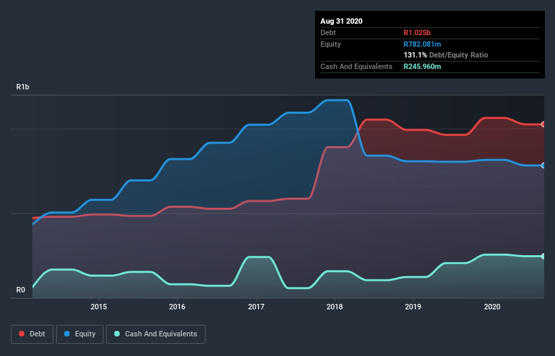
Task: Click the 2020 axis label
Action: pos(492,307)
